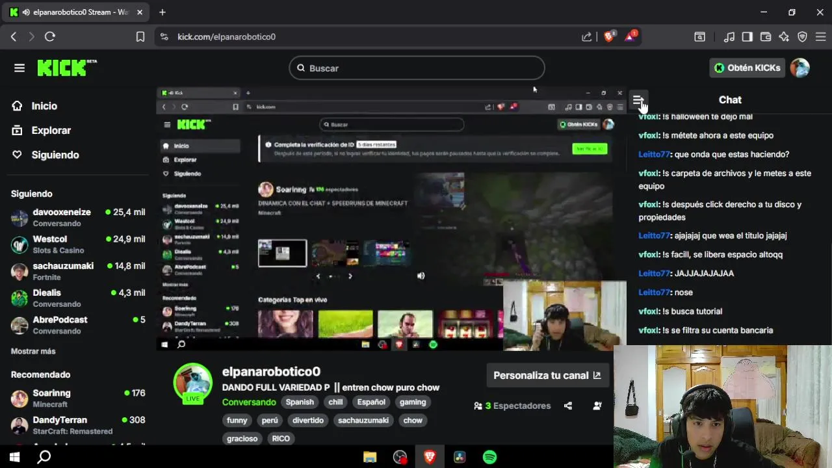
Task: Click the elpanarobotico0 channel name
Action: pyautogui.click(x=271, y=372)
